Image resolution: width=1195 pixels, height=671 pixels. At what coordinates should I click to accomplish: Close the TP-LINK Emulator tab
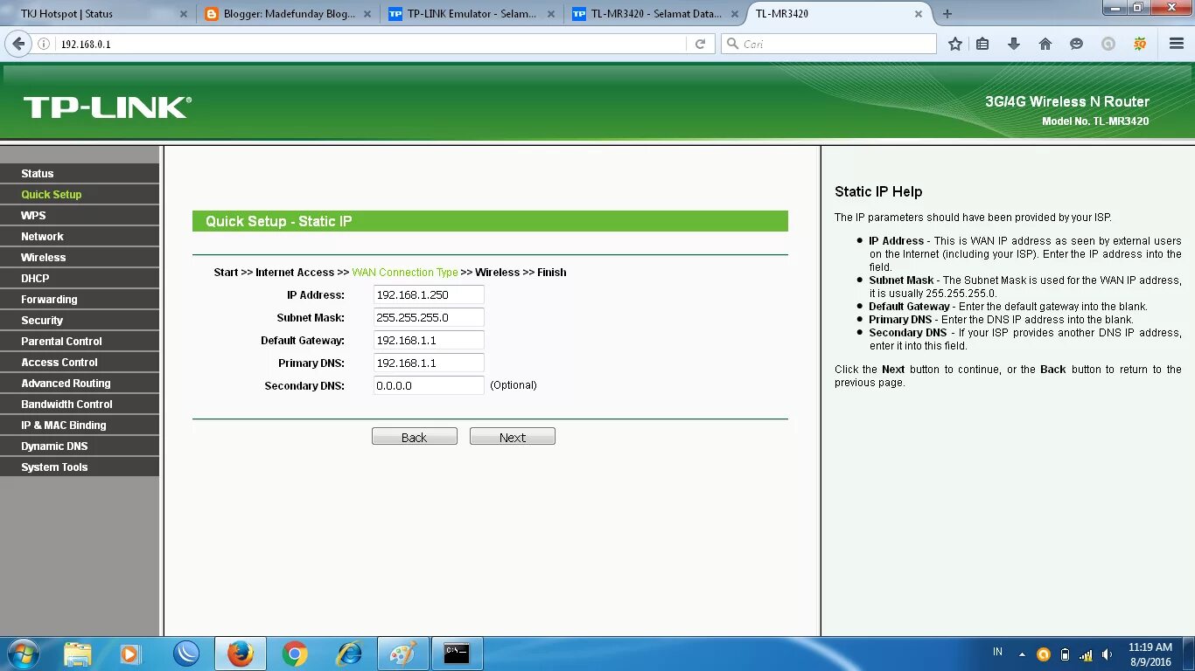551,14
